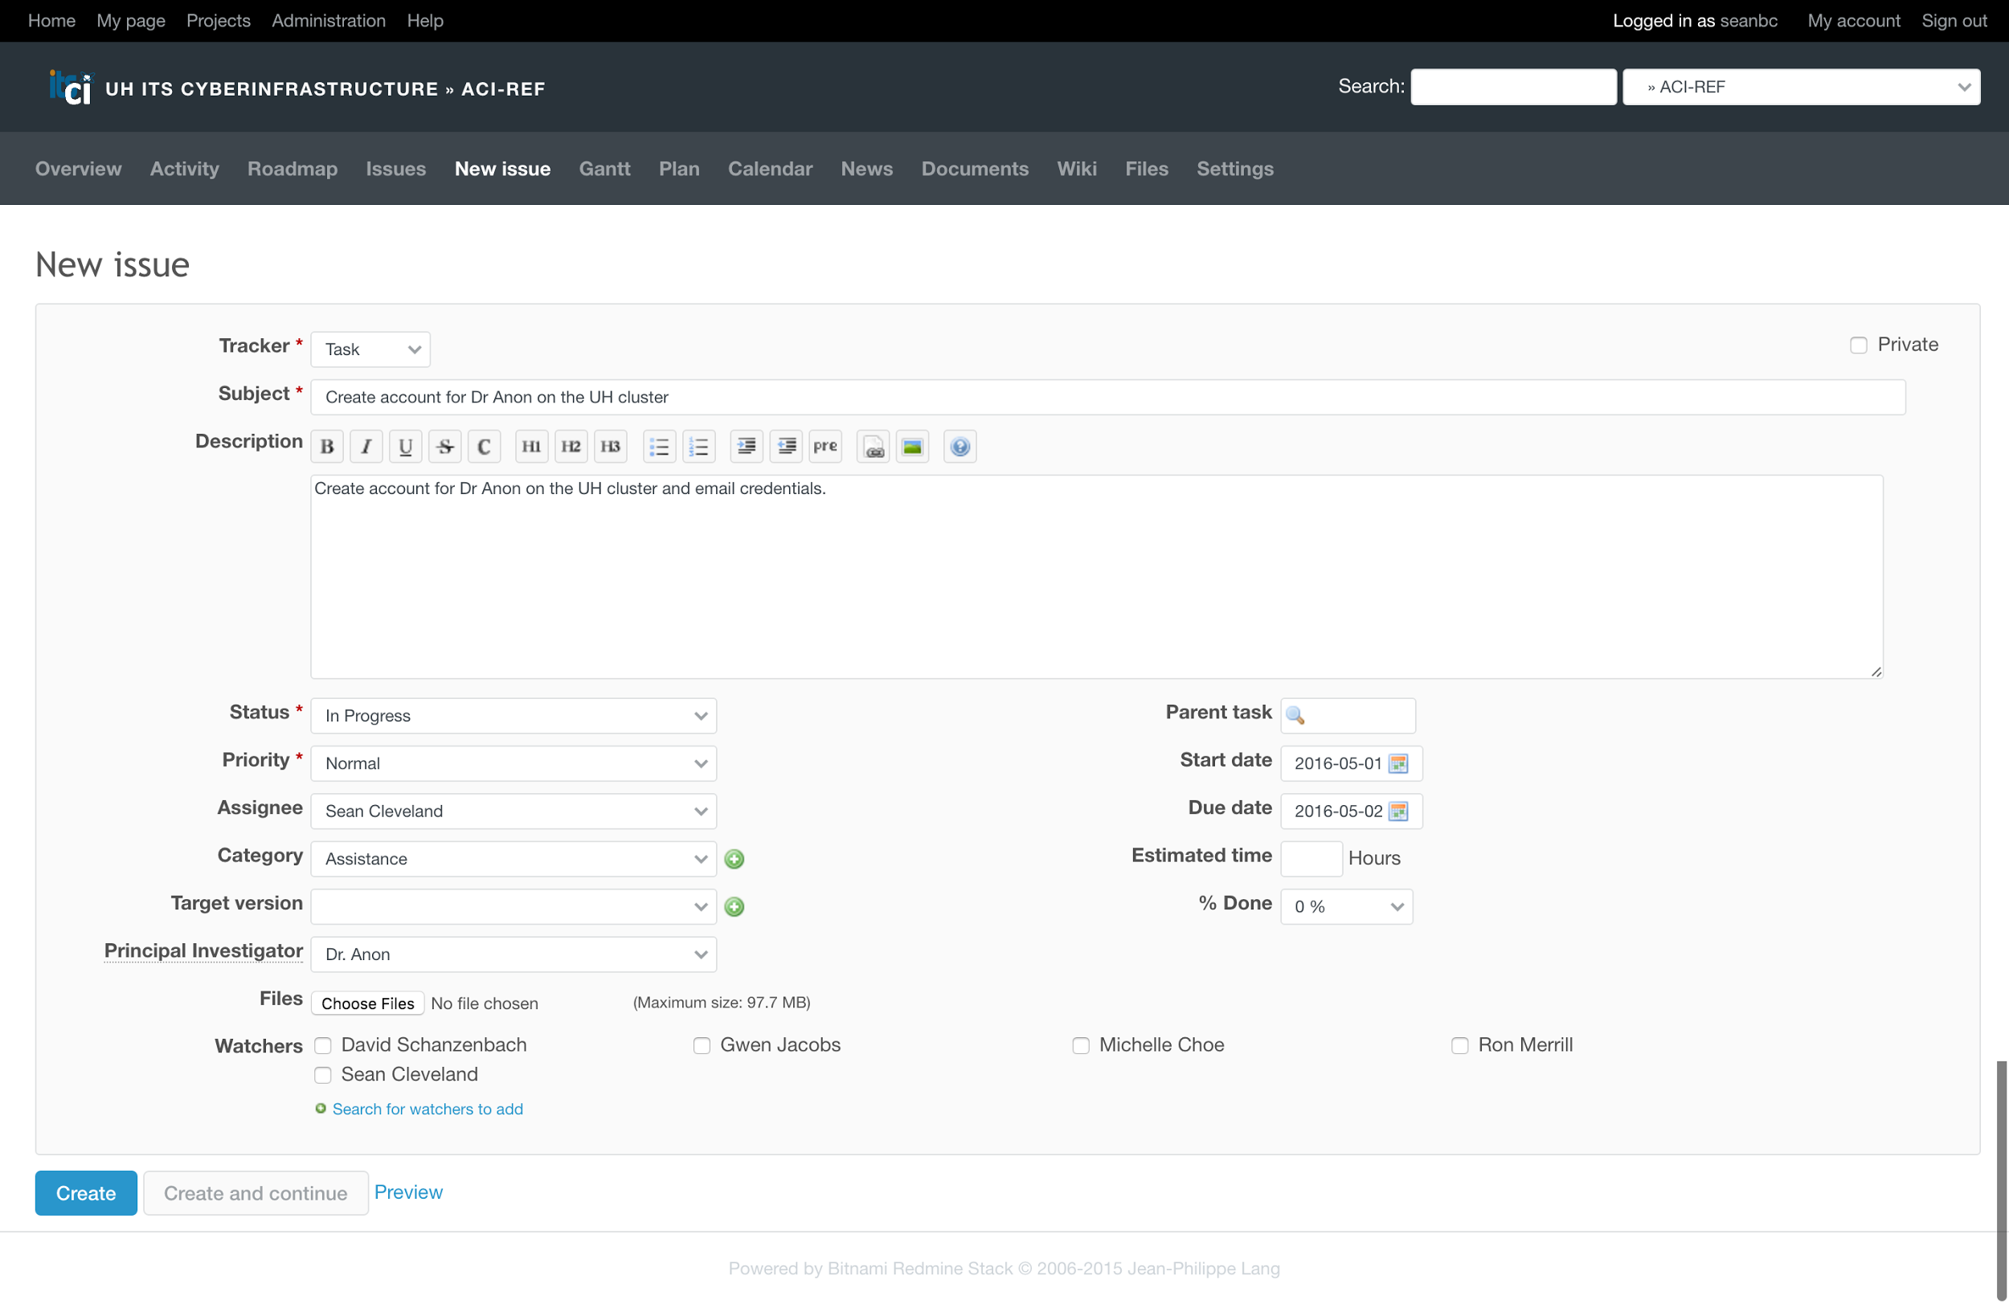Add David Schanzenbach as watcher
2009x1304 pixels.
323,1047
